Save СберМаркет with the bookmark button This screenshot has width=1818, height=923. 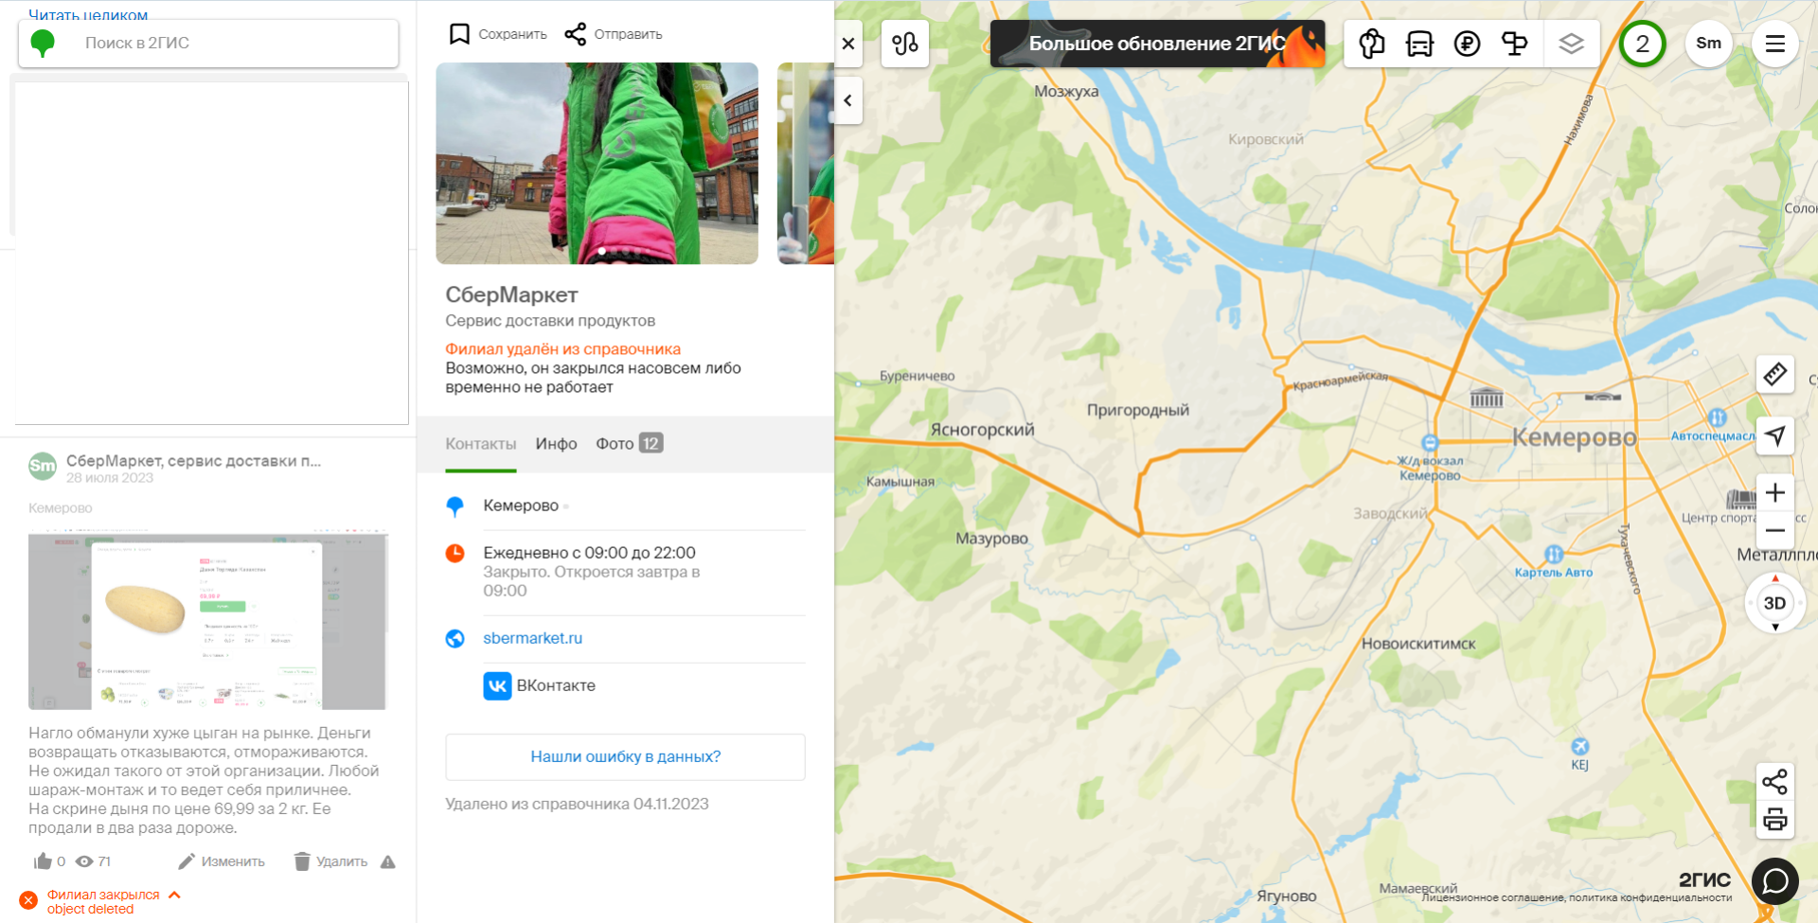pos(497,34)
